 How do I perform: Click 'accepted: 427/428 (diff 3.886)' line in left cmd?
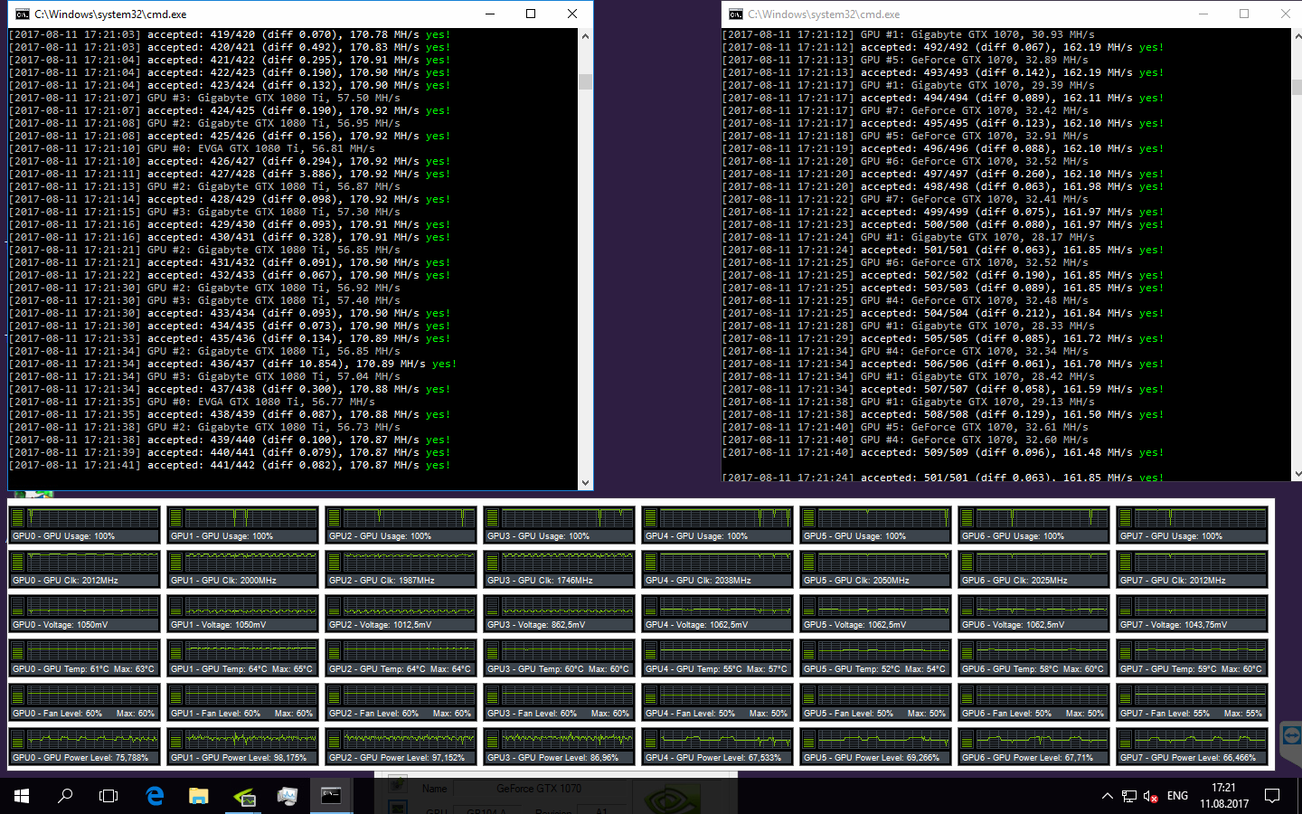[x=229, y=174]
